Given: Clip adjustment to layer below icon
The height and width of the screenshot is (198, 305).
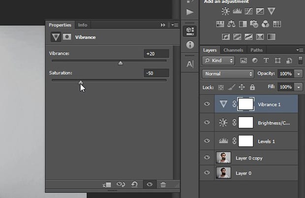Looking at the screenshot, I should [x=107, y=185].
